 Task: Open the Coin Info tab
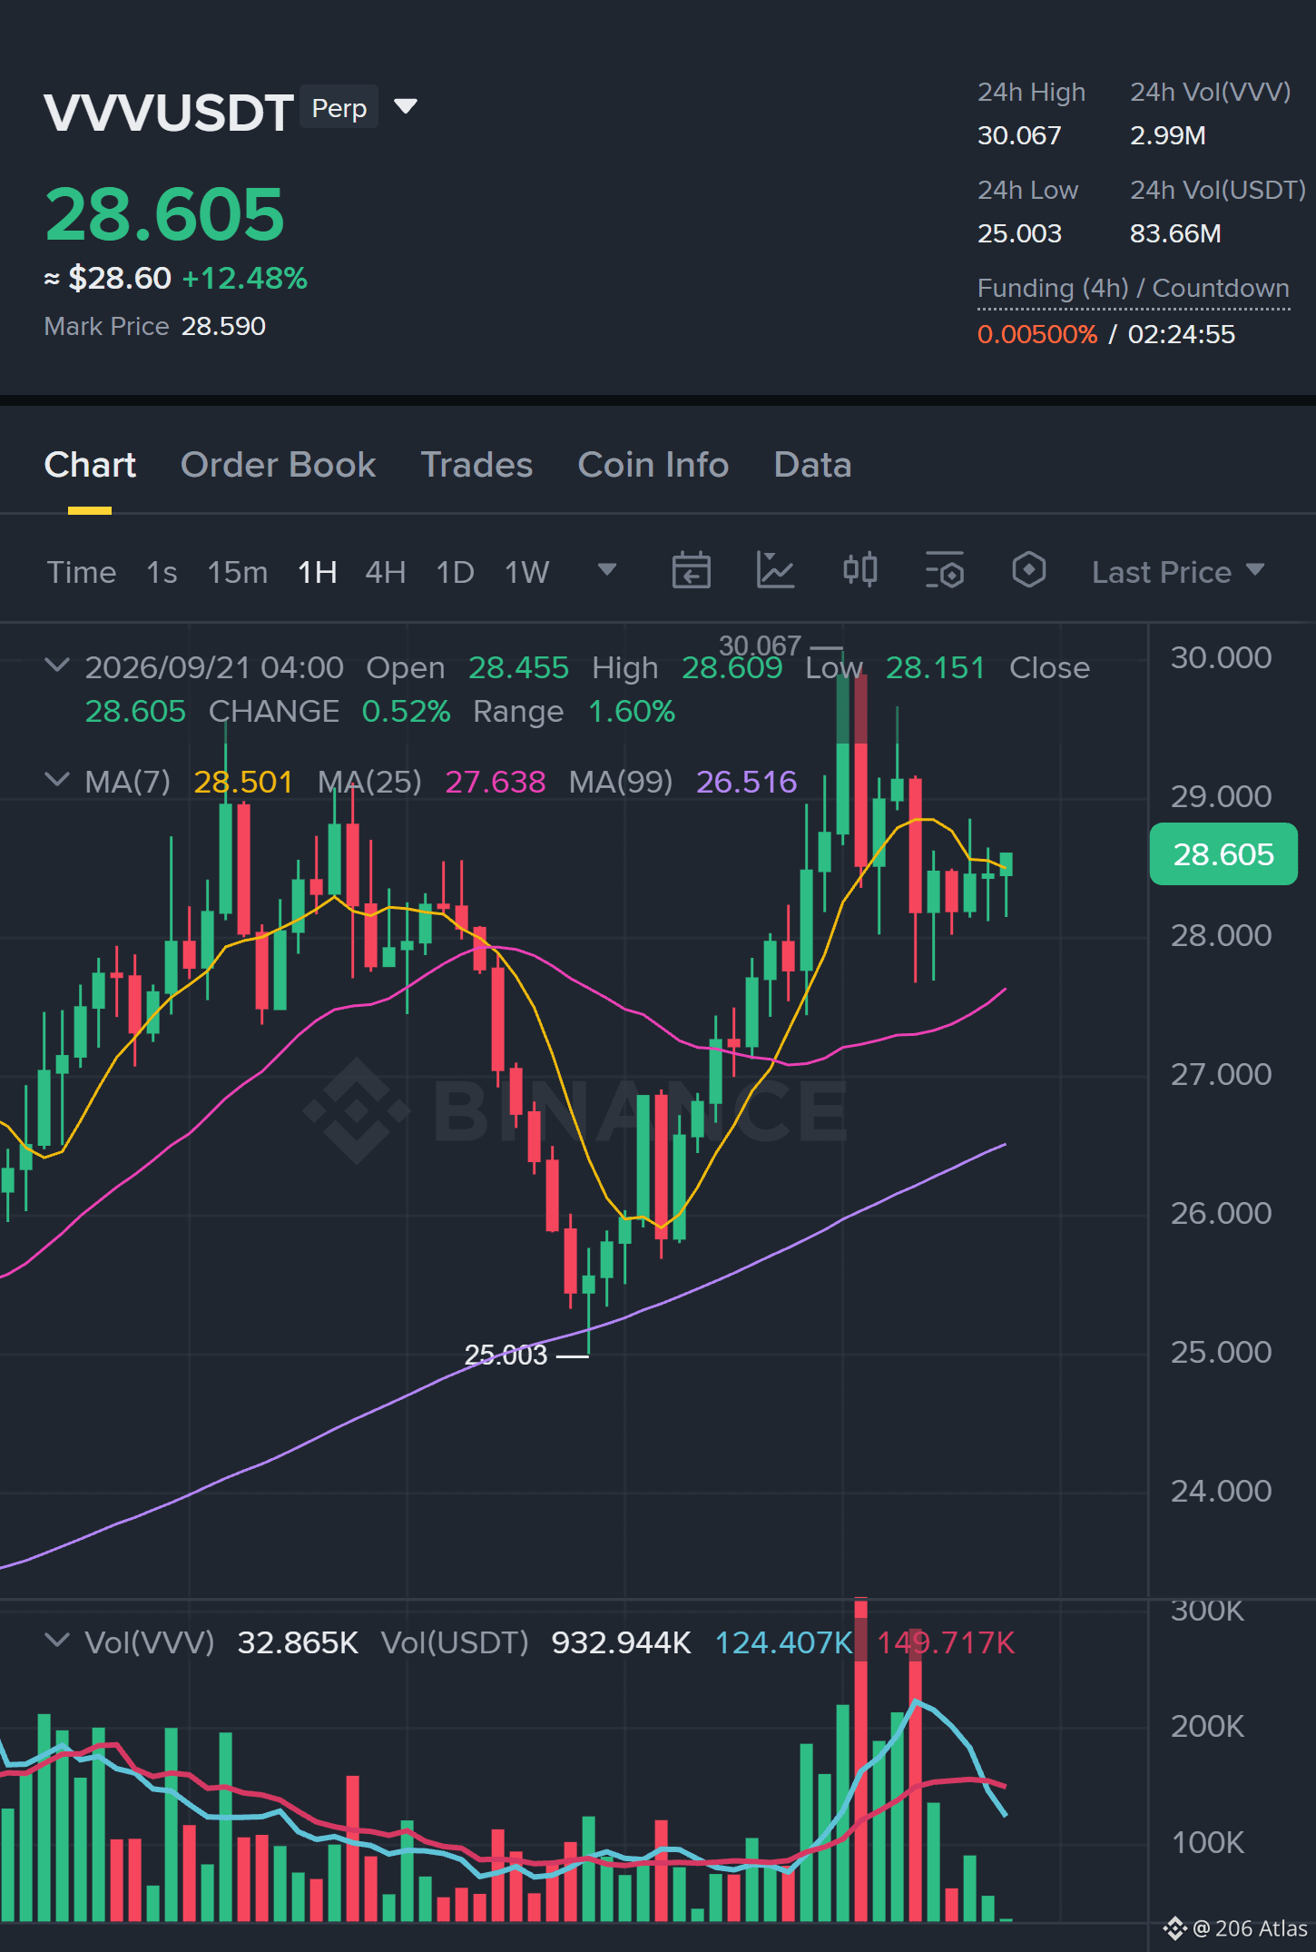pyautogui.click(x=653, y=465)
